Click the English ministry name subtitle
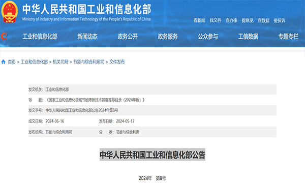Viewport: 305px width, 183px height. (86, 19)
